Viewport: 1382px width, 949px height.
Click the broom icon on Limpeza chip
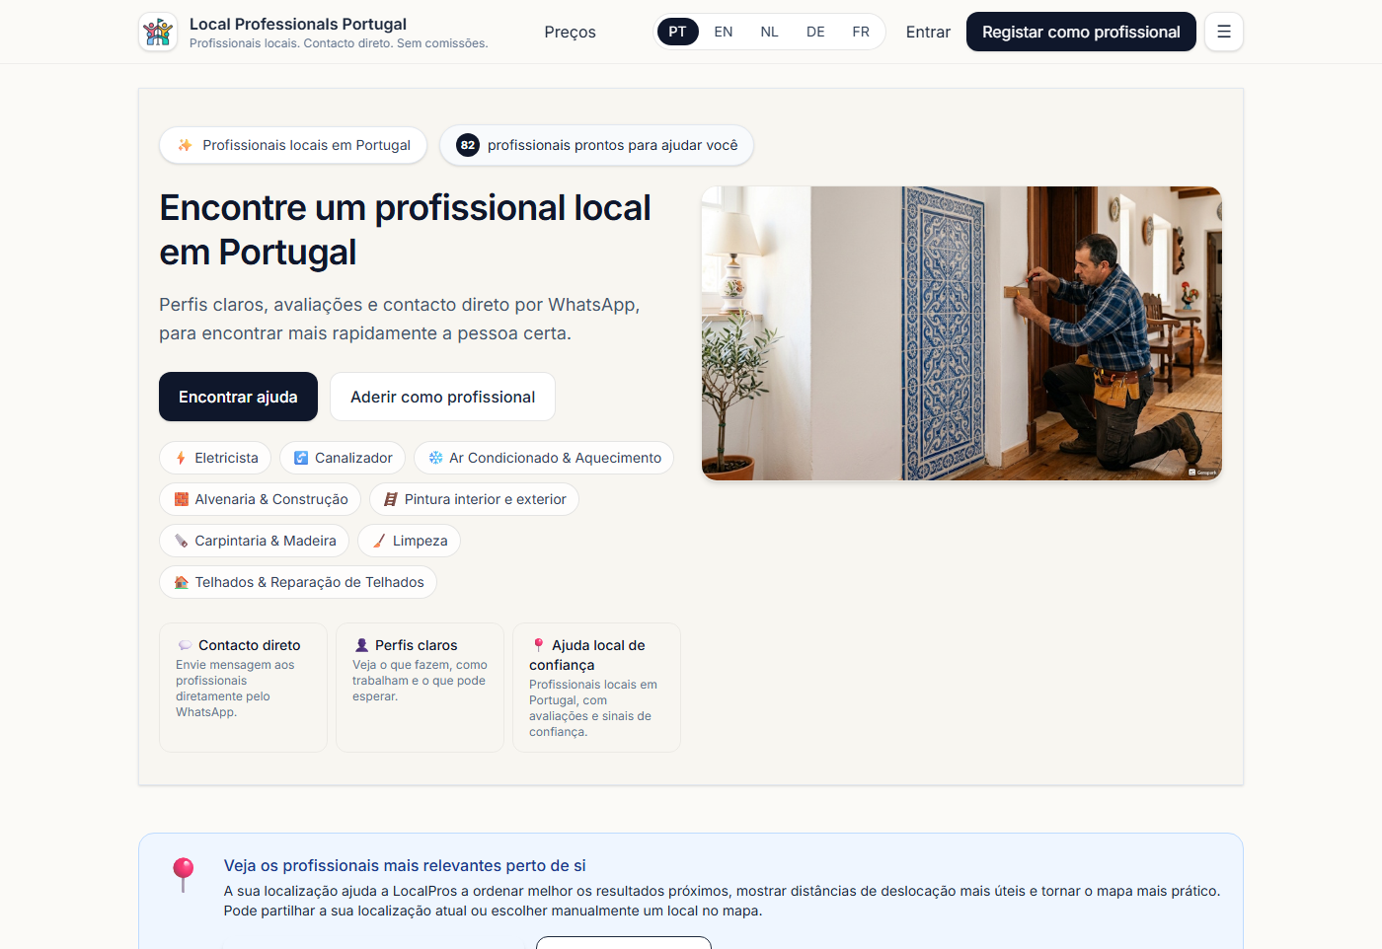[x=379, y=541]
